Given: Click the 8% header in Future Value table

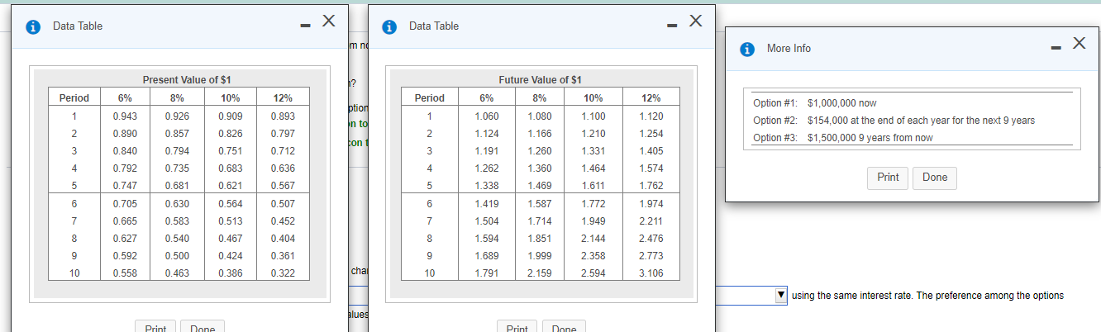Looking at the screenshot, I should tap(539, 98).
